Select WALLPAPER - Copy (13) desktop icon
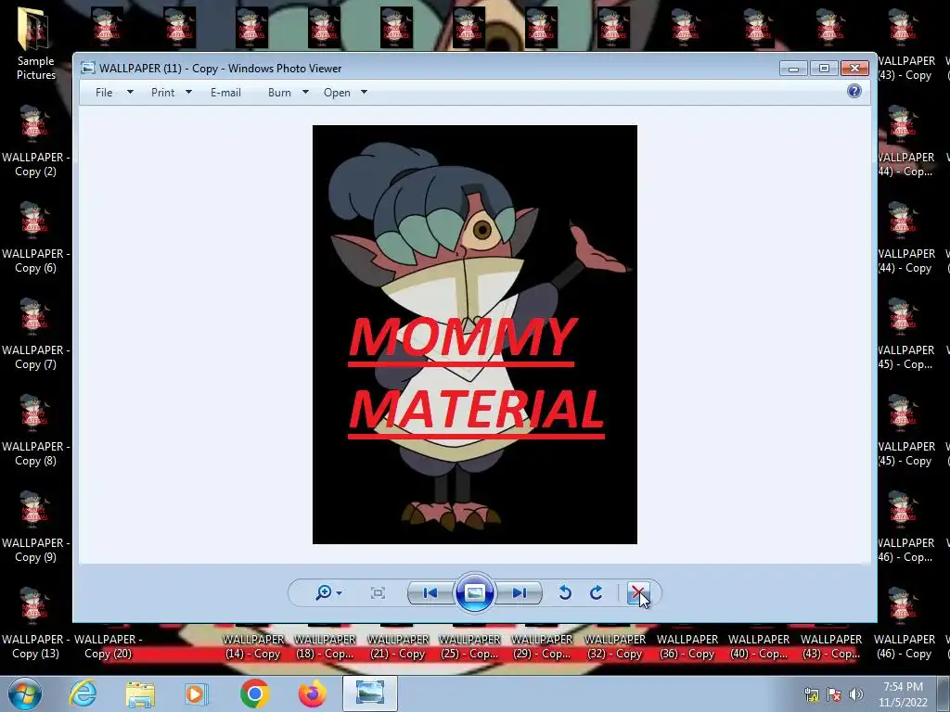 (35, 622)
